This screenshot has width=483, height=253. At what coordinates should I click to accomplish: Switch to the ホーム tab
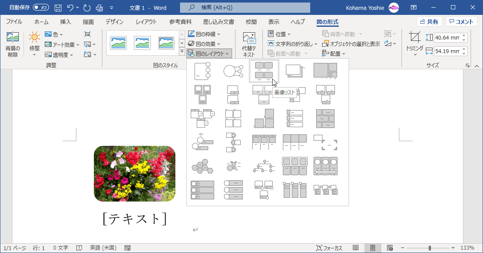41,22
